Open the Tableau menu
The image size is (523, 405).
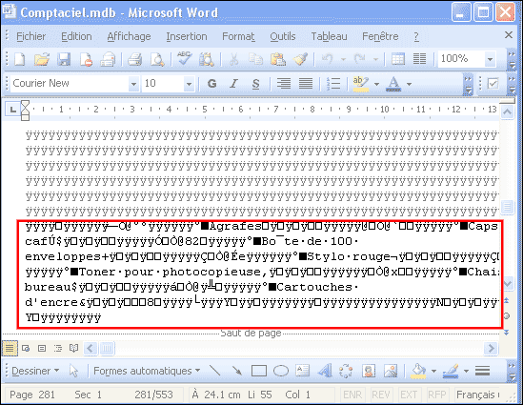click(x=329, y=36)
